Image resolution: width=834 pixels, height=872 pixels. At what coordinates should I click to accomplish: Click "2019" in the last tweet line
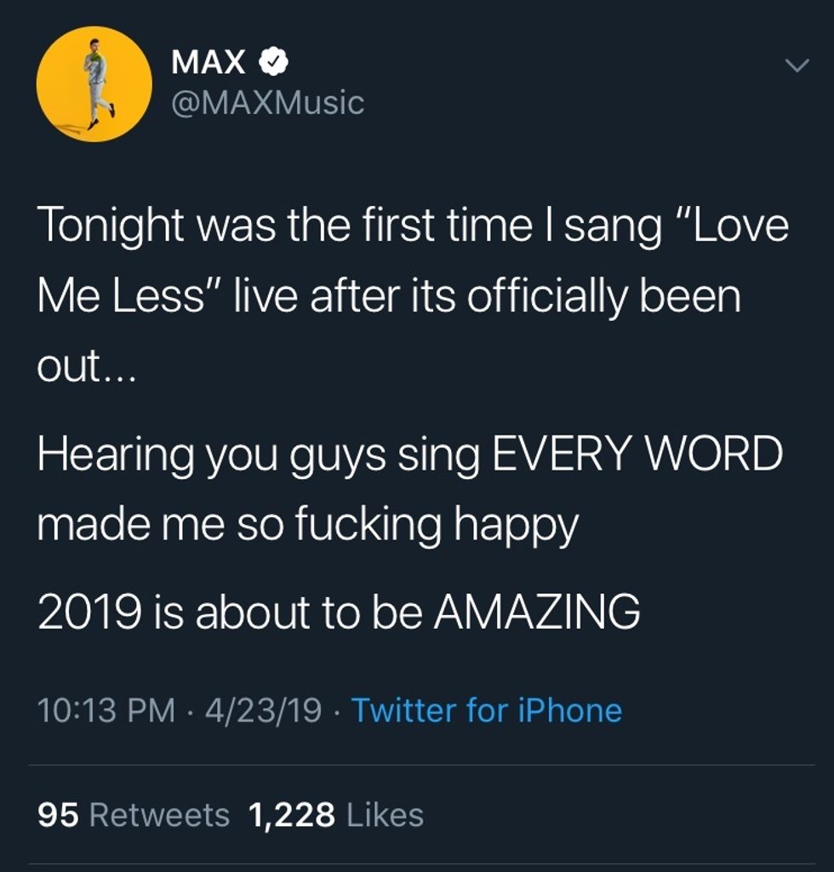point(87,611)
